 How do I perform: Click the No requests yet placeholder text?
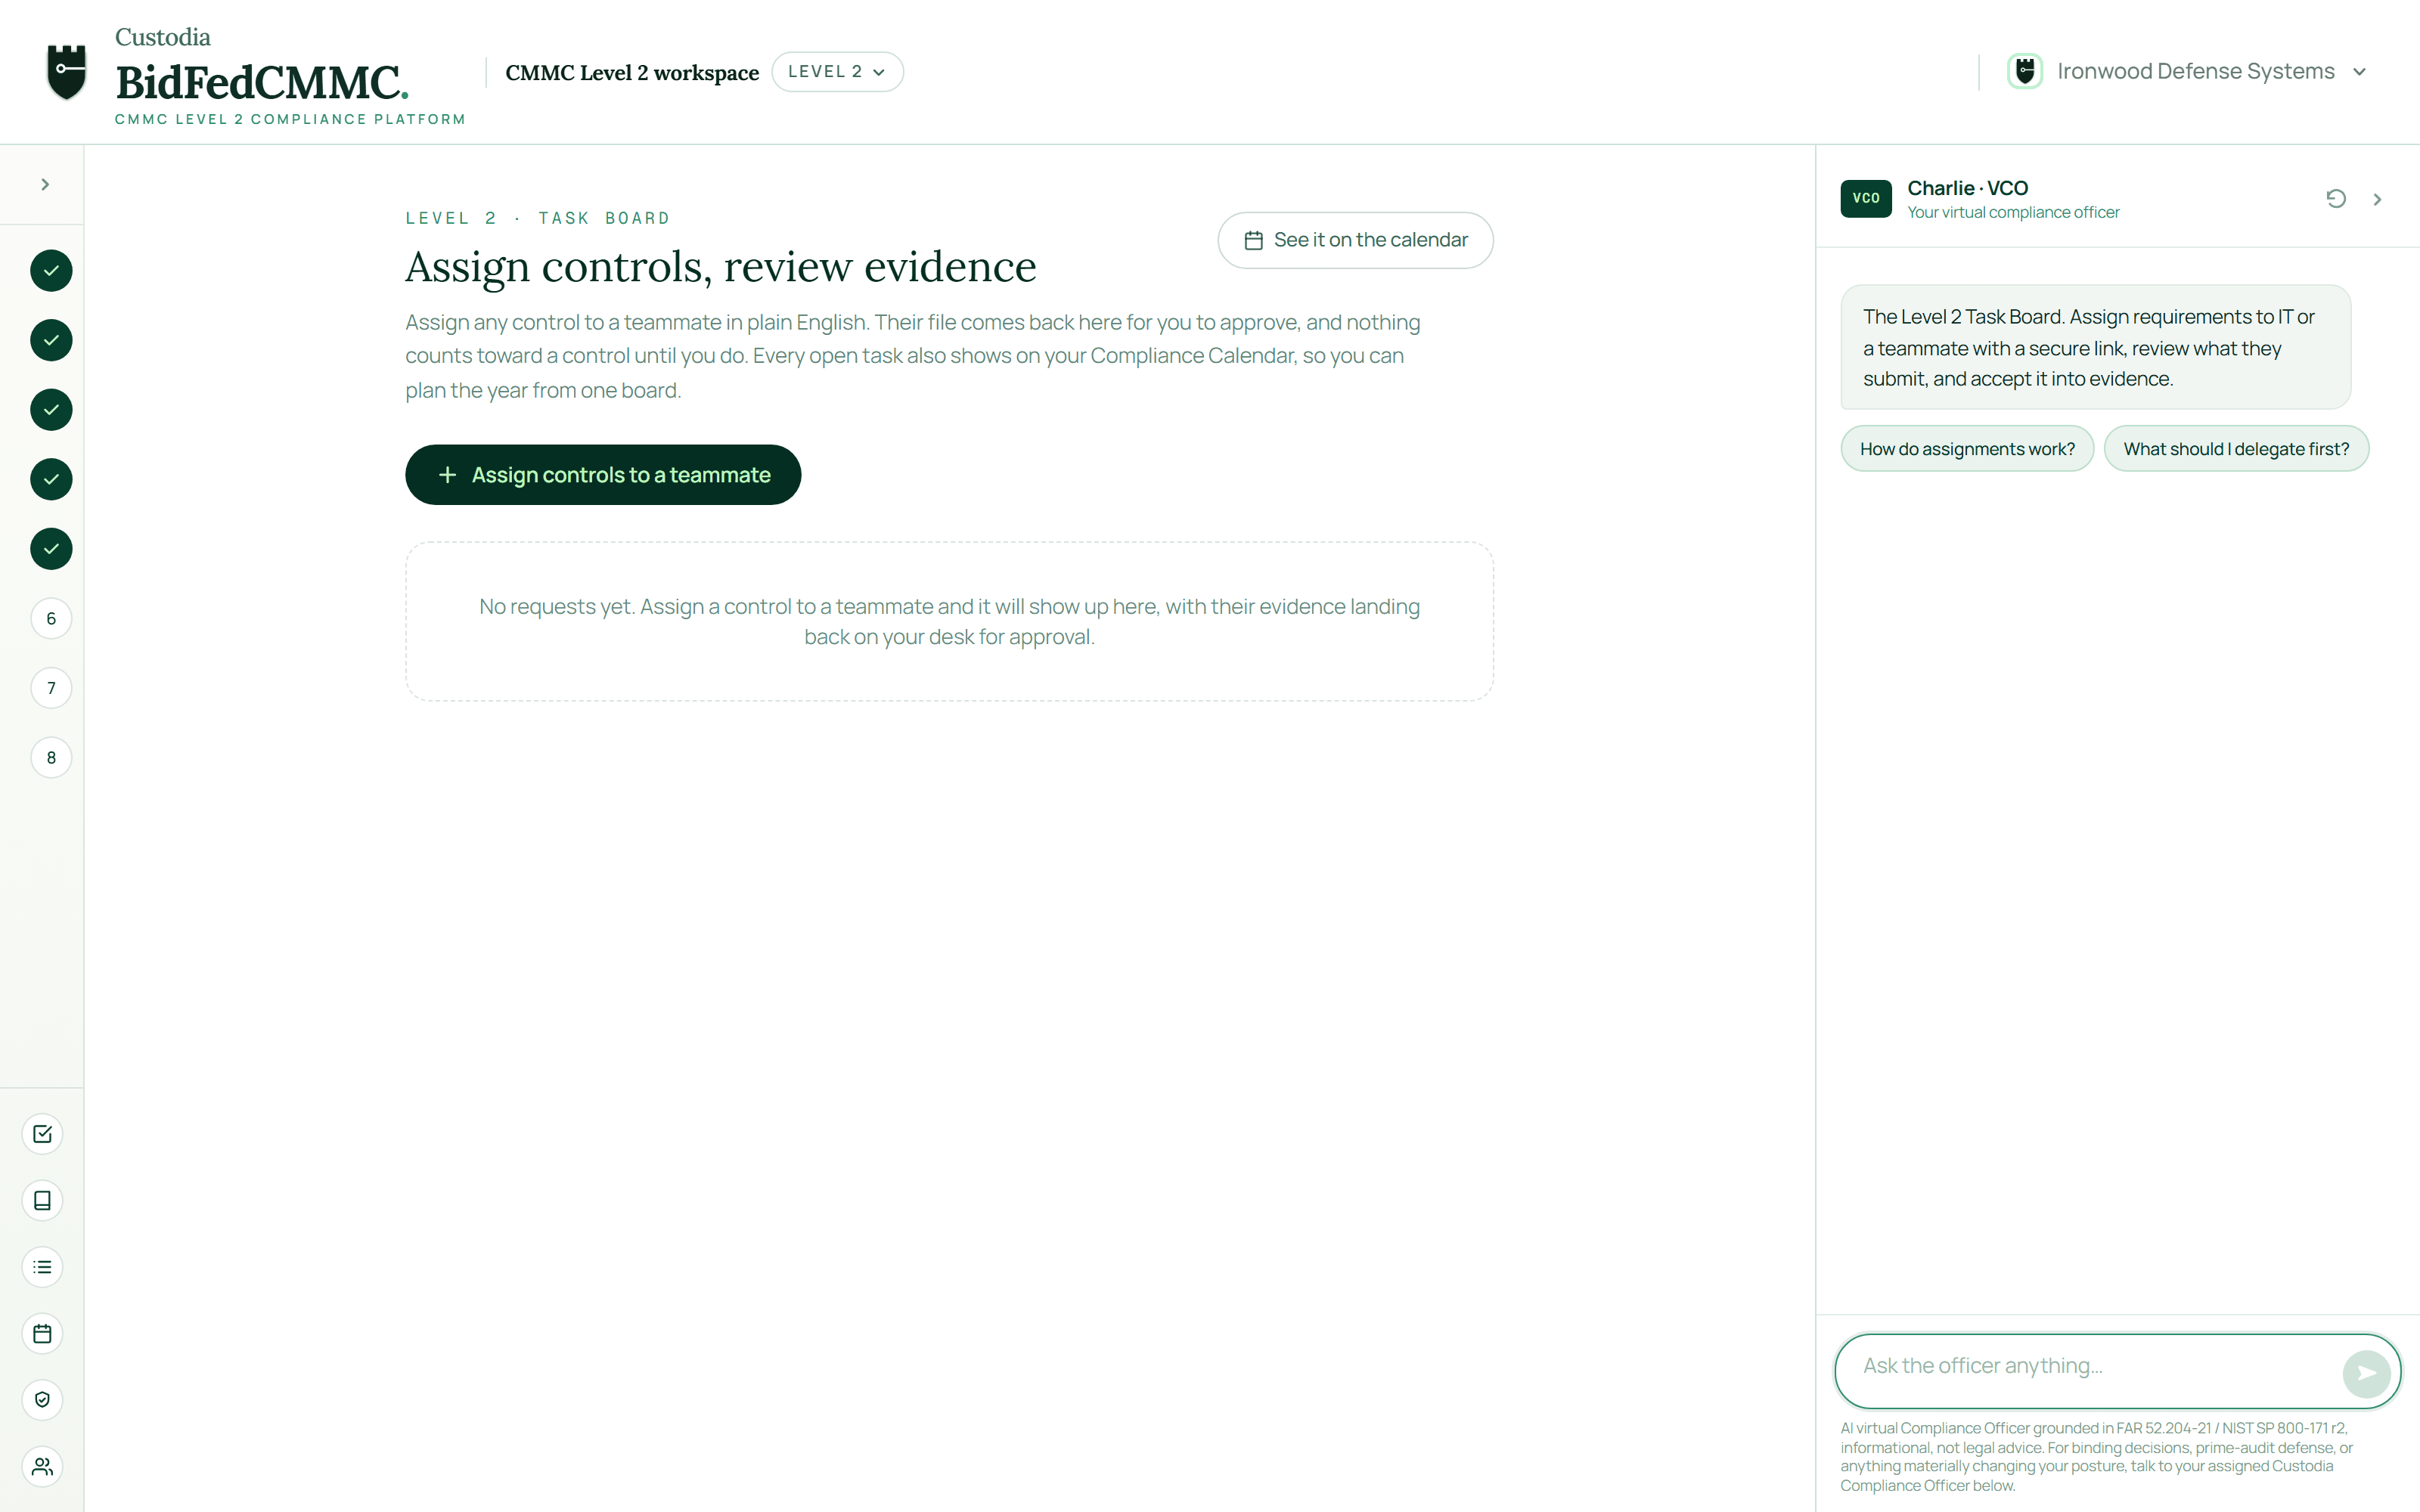click(949, 622)
